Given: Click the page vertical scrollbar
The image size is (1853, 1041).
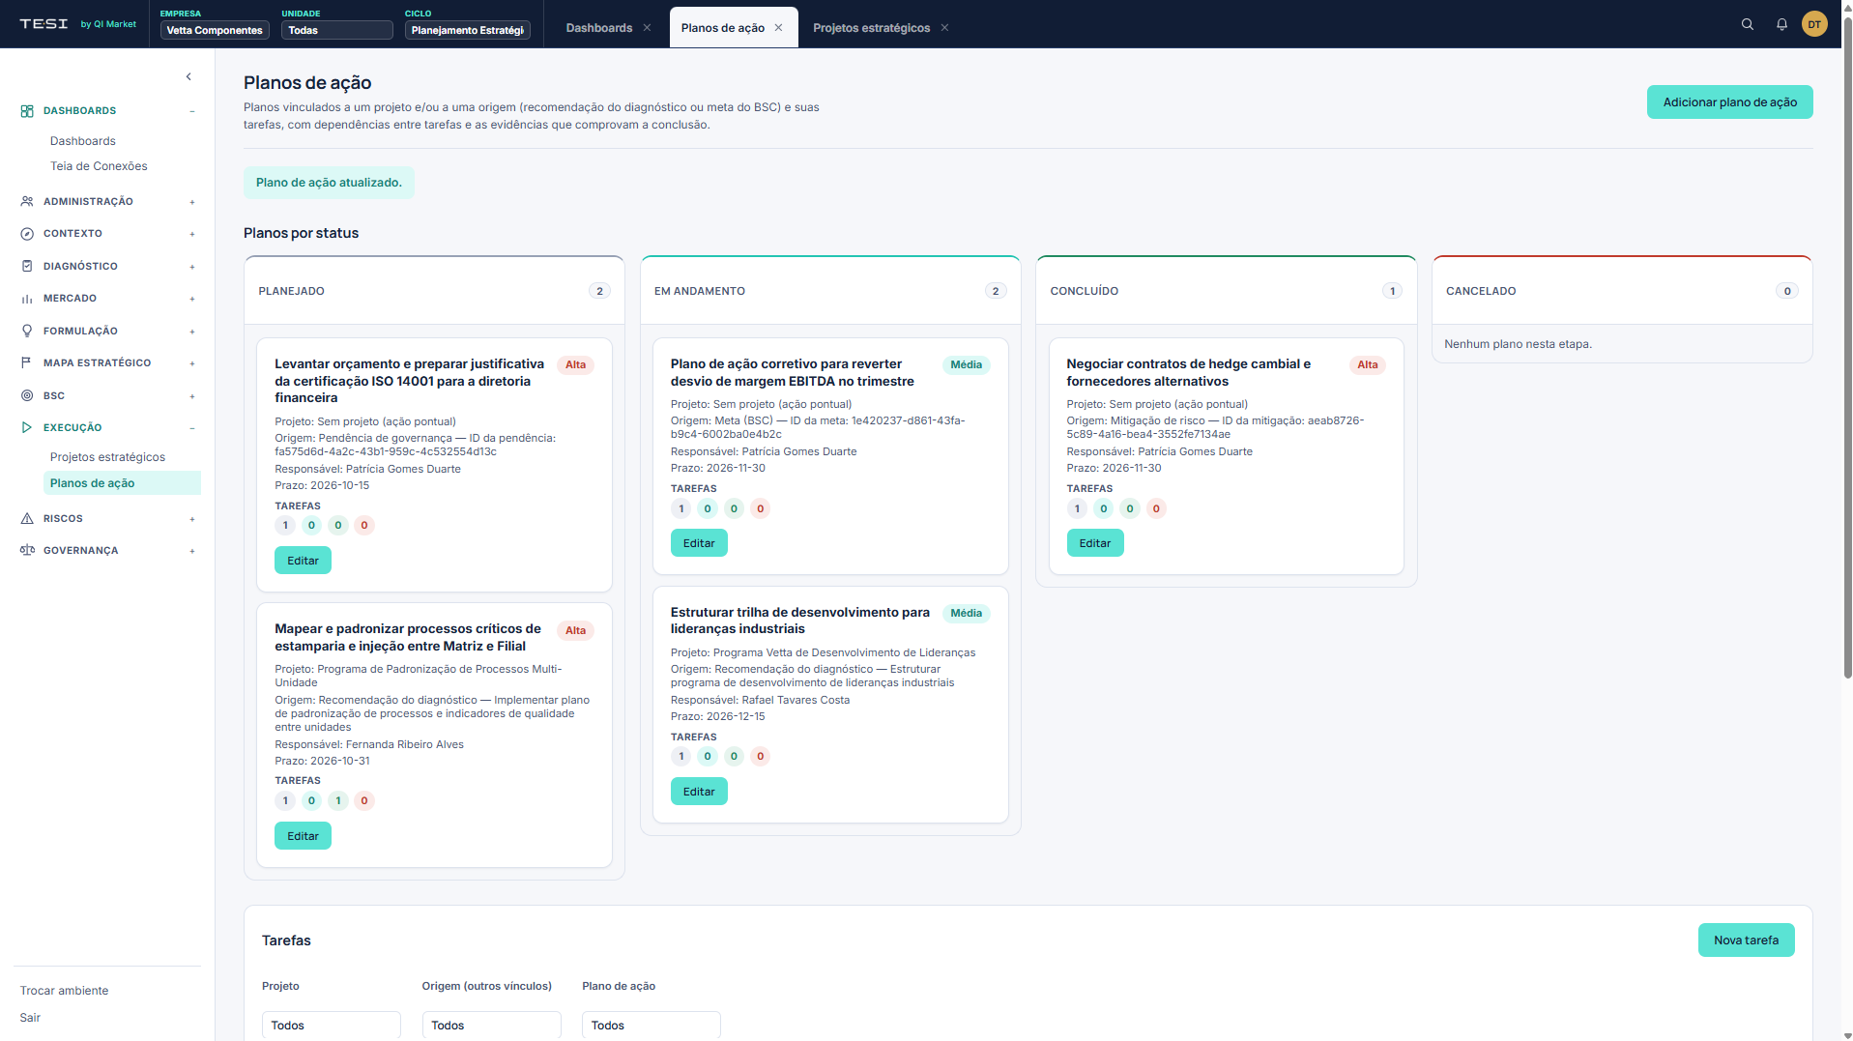Looking at the screenshot, I should [x=1847, y=348].
